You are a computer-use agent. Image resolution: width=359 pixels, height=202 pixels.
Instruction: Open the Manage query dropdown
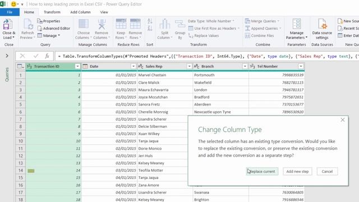tap(48, 36)
